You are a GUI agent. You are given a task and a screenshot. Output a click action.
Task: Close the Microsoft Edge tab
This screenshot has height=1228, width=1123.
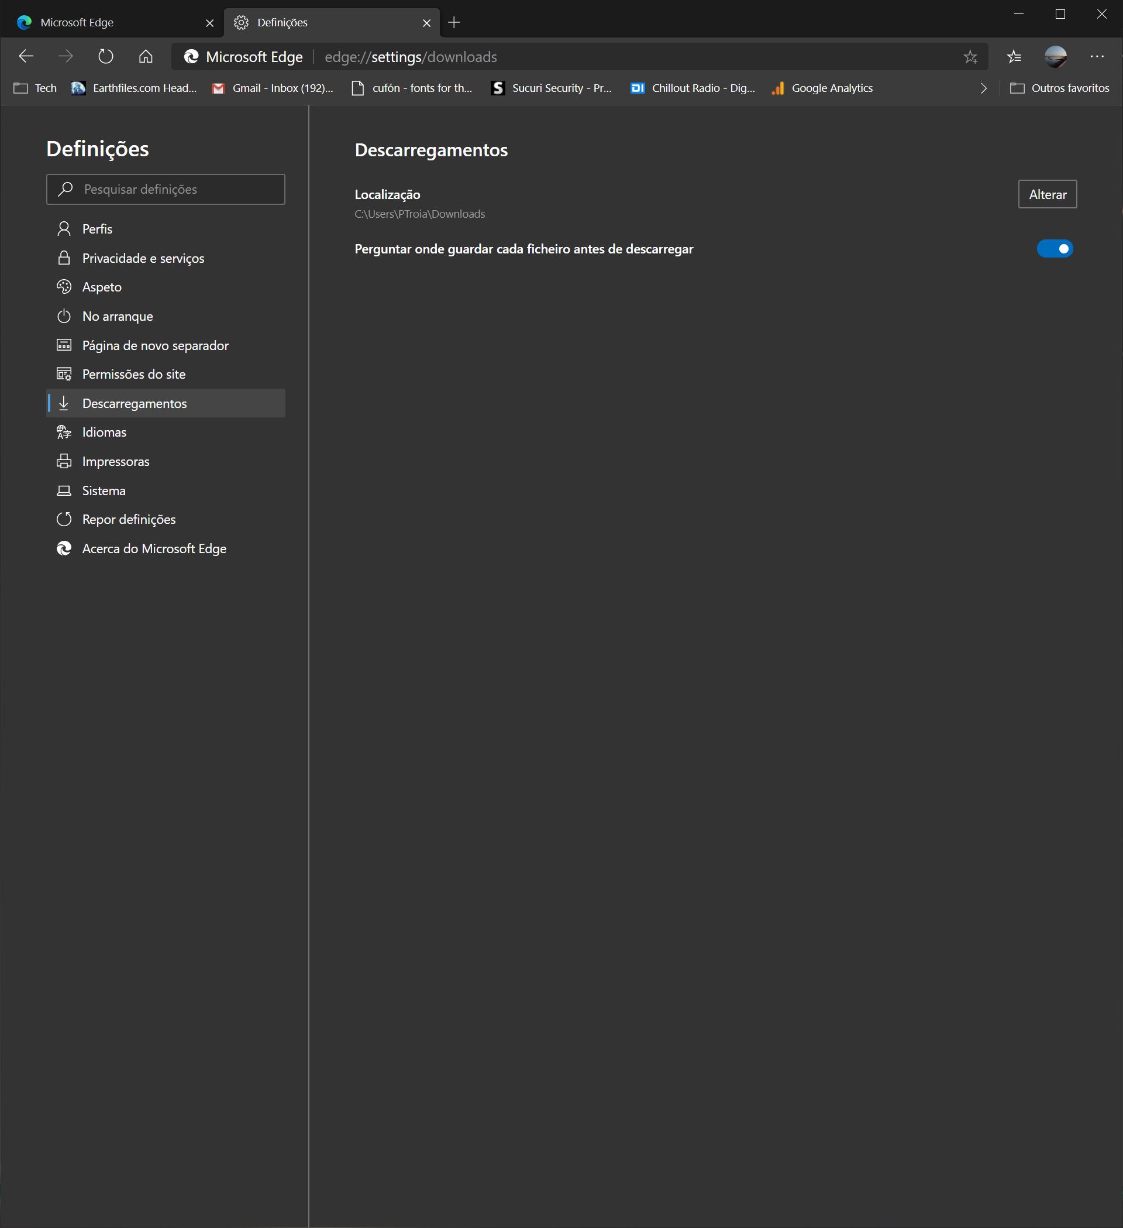(210, 23)
